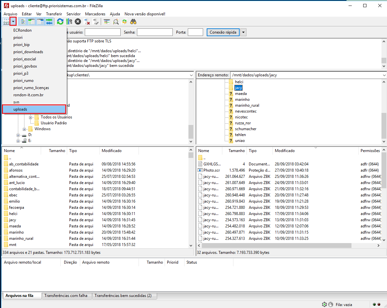The height and width of the screenshot is (308, 387).
Task: Toggle the remote directory tree view
Action: pos(40,22)
